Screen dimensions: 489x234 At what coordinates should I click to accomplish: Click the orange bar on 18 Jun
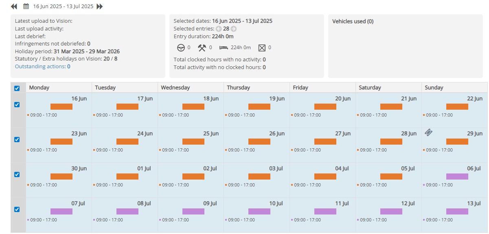click(x=193, y=106)
